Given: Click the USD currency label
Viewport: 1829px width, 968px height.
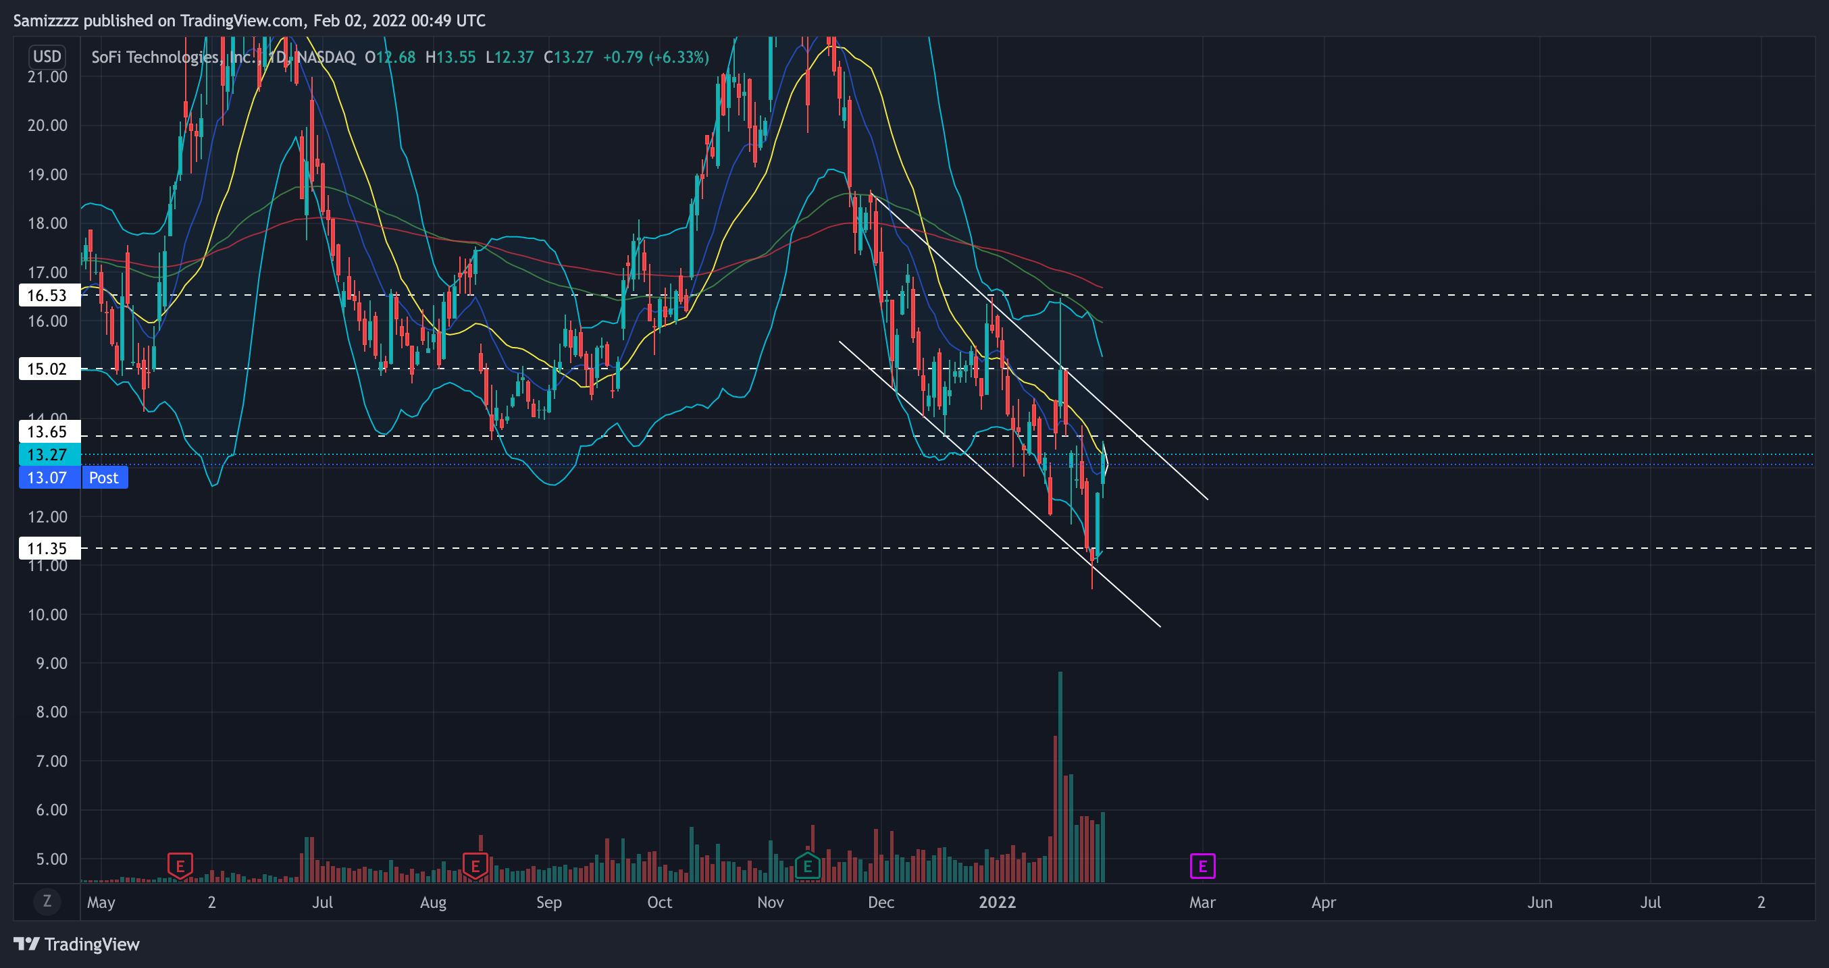Looking at the screenshot, I should click(x=47, y=57).
